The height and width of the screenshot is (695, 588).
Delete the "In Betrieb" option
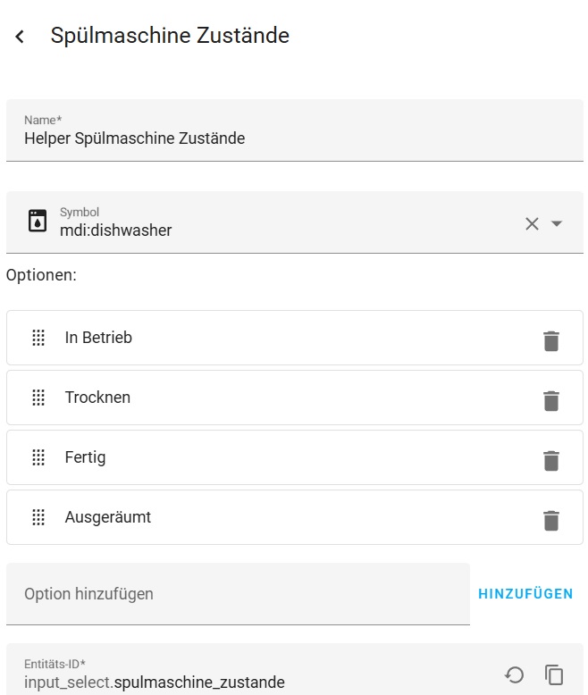click(551, 340)
